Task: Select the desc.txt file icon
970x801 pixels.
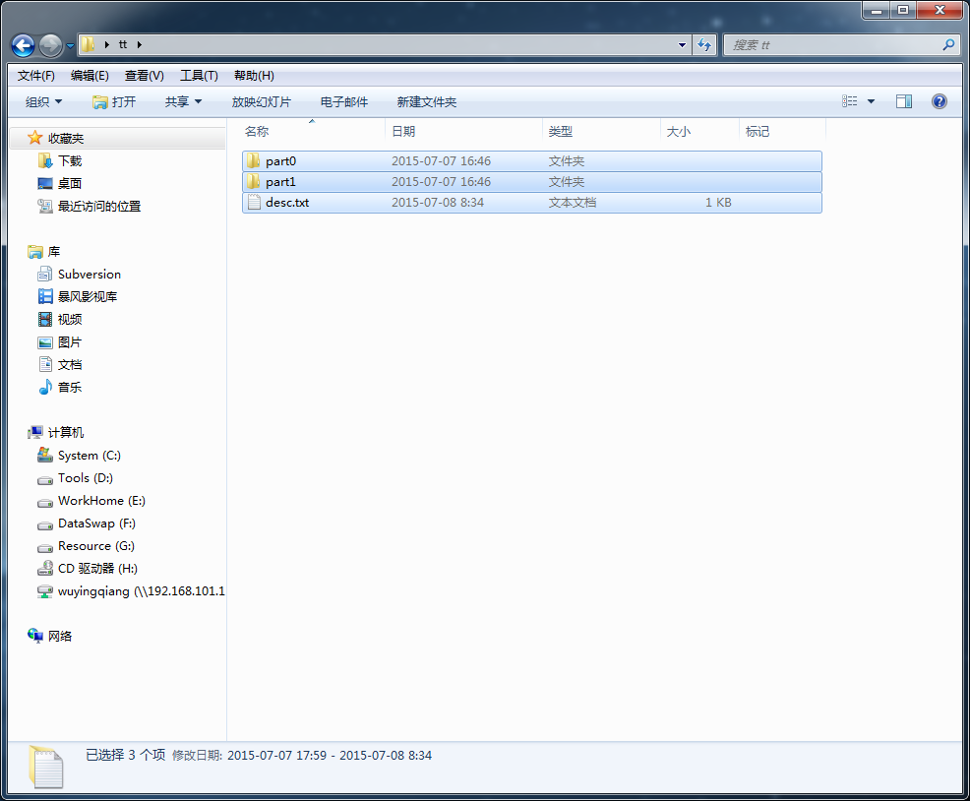Action: pyautogui.click(x=254, y=203)
